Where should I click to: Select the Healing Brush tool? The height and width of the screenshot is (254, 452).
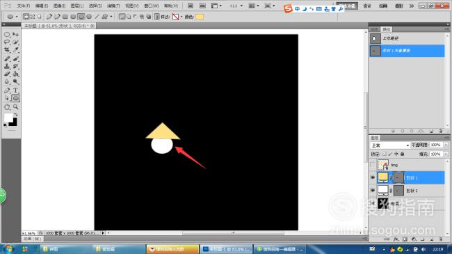[7, 59]
